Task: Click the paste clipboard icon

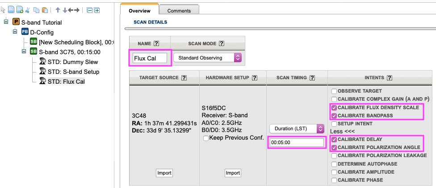Action: [45, 10]
